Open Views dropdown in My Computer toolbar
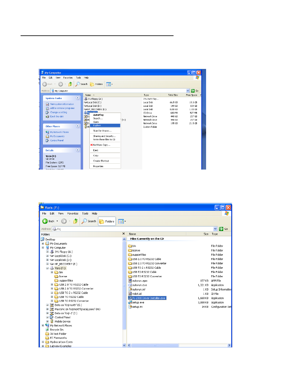The image size is (293, 380). point(109,84)
